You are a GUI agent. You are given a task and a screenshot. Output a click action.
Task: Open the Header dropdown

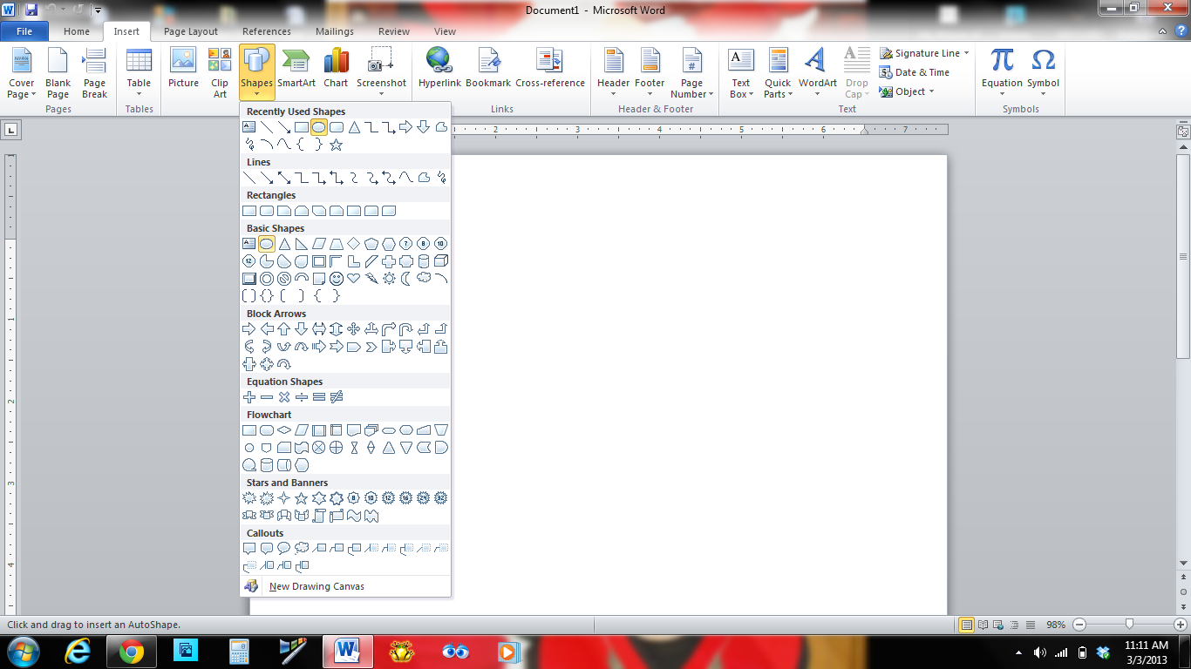point(613,73)
